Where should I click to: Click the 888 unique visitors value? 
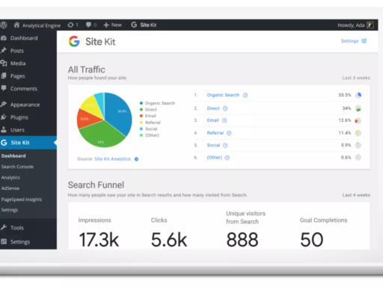point(242,240)
